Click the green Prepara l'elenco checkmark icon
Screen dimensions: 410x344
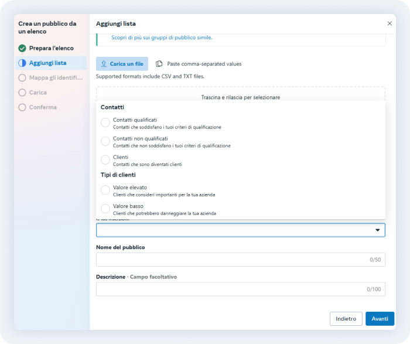22,48
